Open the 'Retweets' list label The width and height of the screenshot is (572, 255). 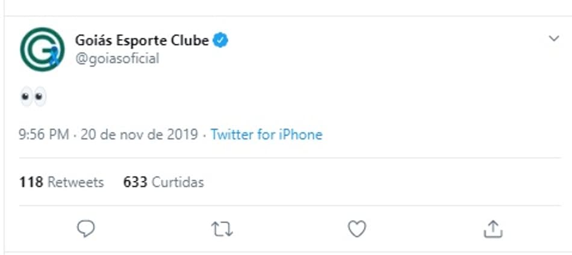(x=75, y=182)
